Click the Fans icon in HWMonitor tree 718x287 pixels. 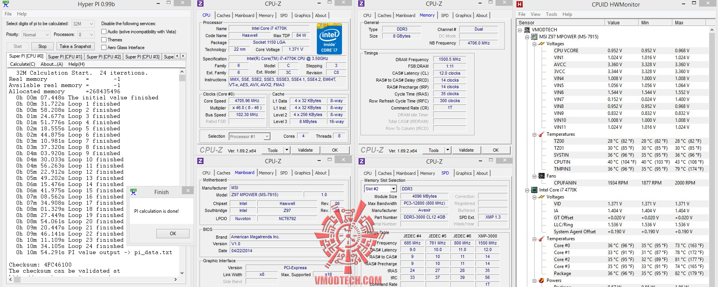tap(542, 176)
